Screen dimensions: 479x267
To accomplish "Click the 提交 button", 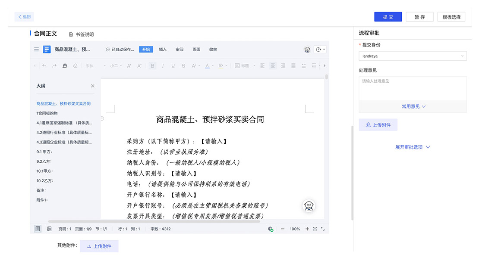I will (388, 17).
